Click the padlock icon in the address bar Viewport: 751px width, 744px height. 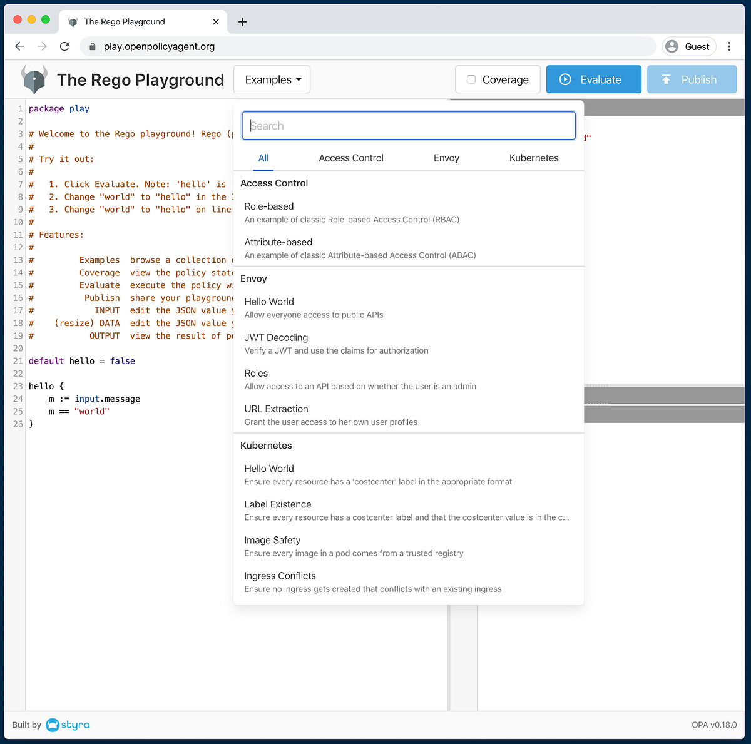pos(91,46)
